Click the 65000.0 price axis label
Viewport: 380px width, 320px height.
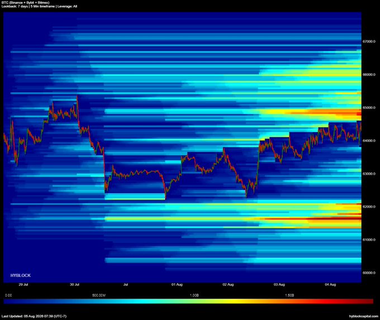click(369, 108)
